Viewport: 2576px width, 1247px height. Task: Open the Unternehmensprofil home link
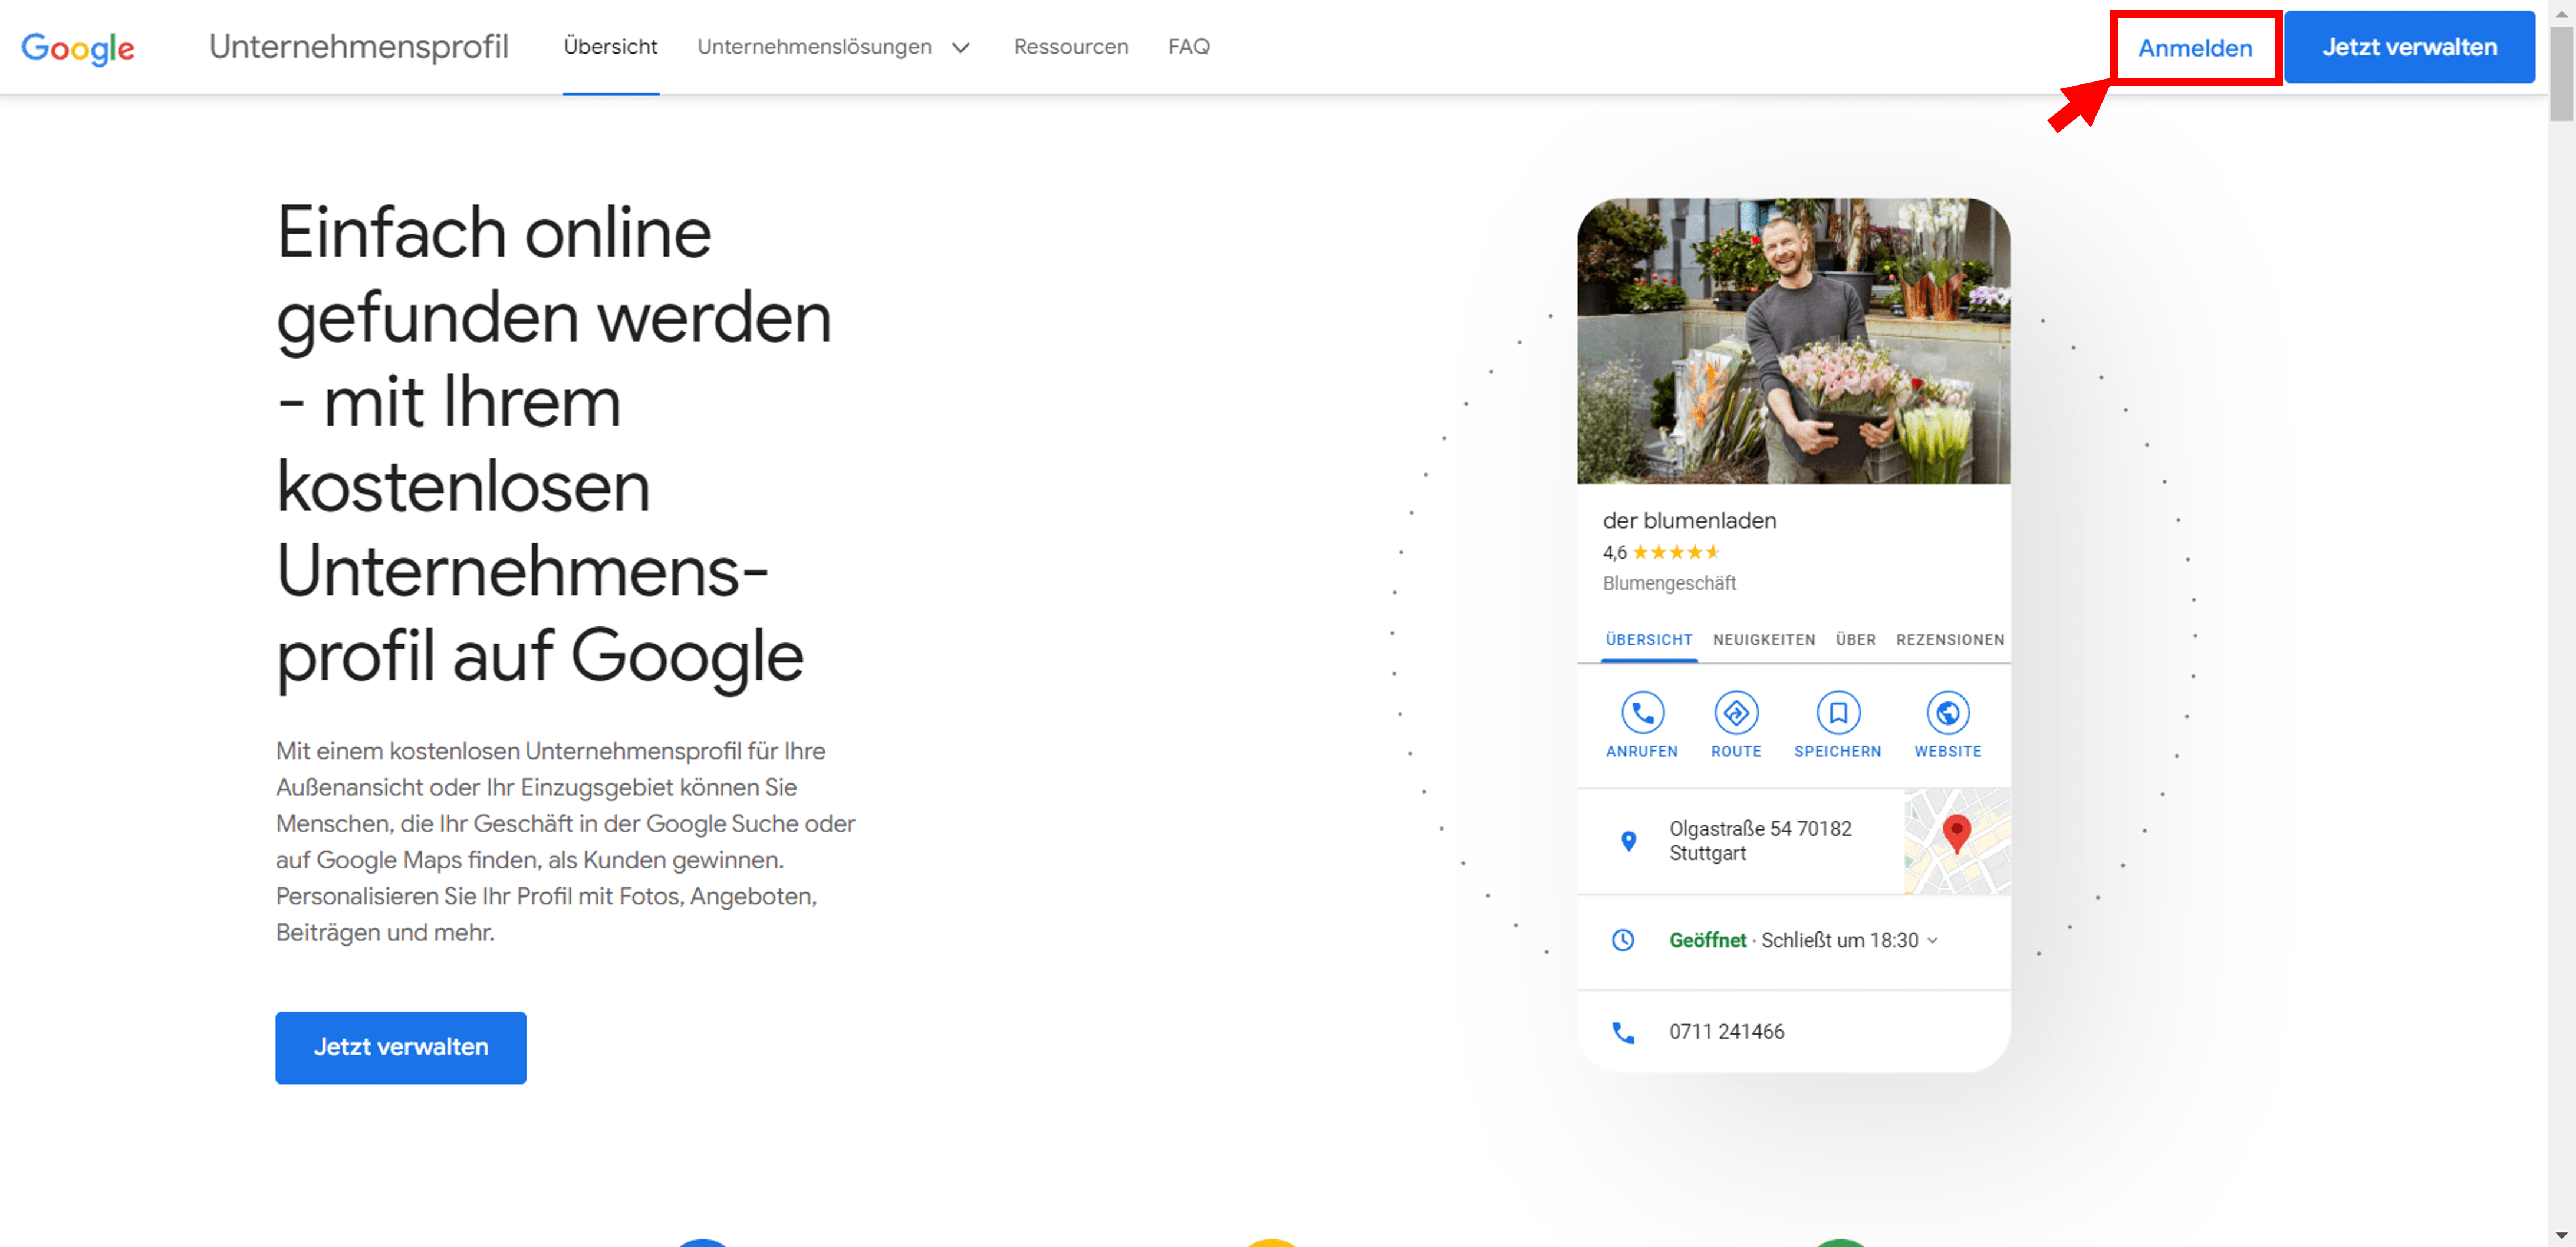(x=358, y=47)
